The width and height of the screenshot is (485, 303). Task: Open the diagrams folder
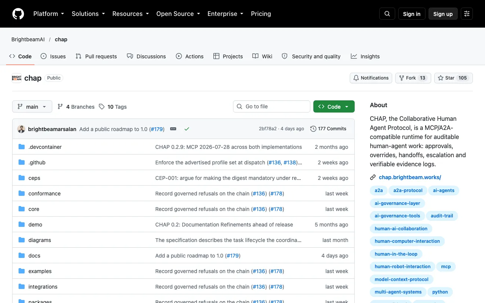40,240
